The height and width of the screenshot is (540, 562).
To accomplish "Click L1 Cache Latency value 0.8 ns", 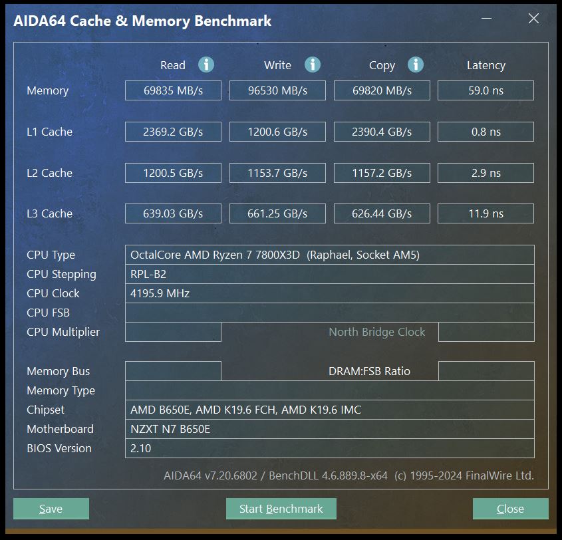I will tap(486, 132).
